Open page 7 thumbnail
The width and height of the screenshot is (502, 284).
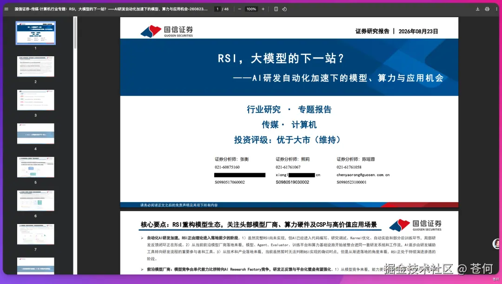tap(35, 234)
